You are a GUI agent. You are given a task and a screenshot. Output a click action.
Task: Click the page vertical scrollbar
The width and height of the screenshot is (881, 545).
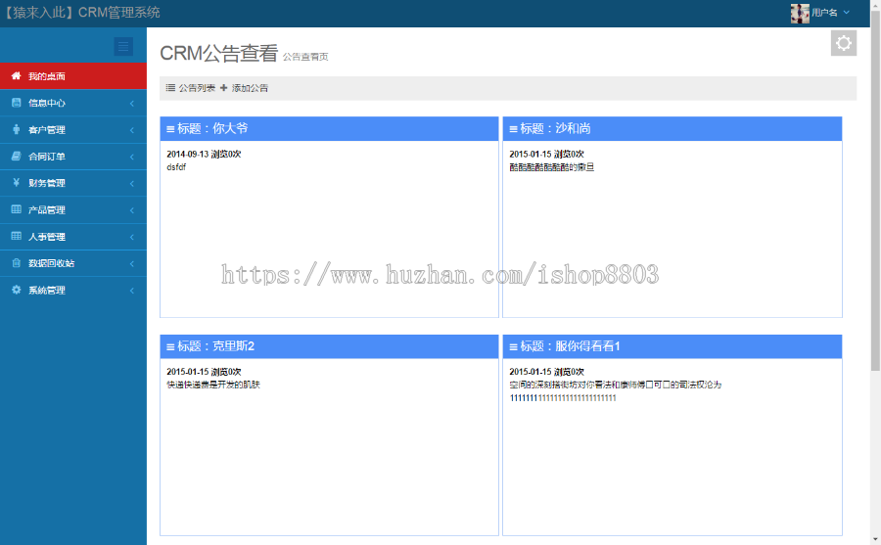tap(875, 196)
